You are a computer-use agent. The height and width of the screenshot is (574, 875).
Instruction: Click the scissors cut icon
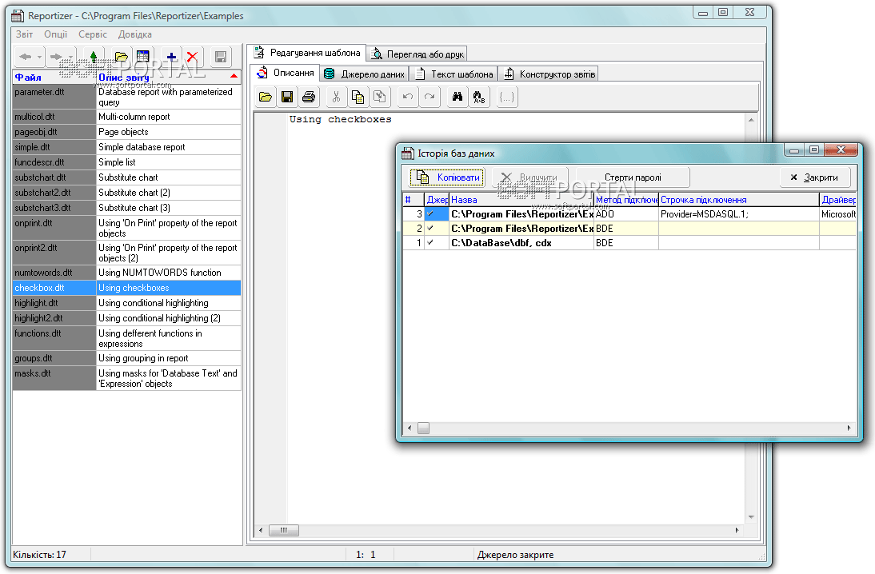(x=336, y=97)
